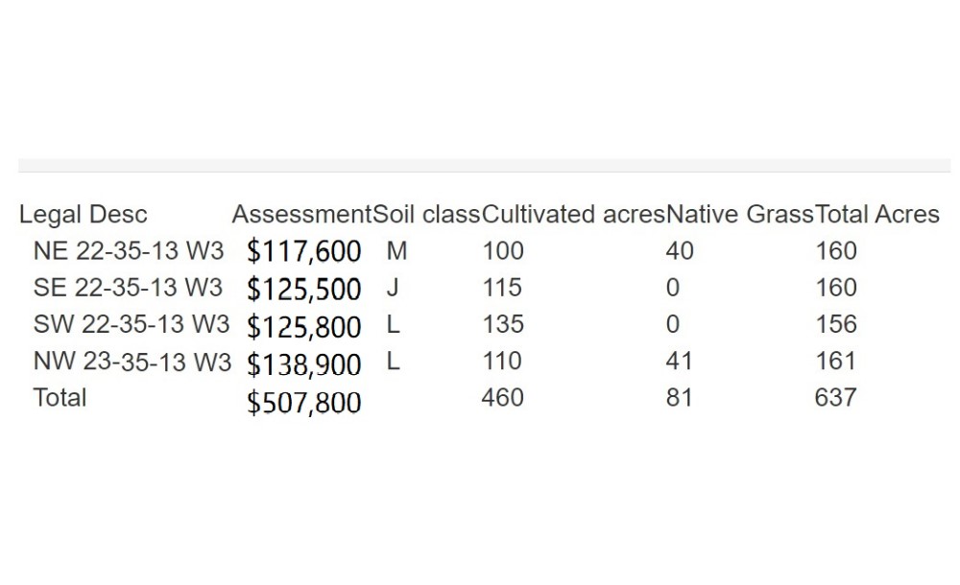The width and height of the screenshot is (960, 585).
Task: Click the NE 22-35-13 W3 row label
Action: pyautogui.click(x=129, y=251)
